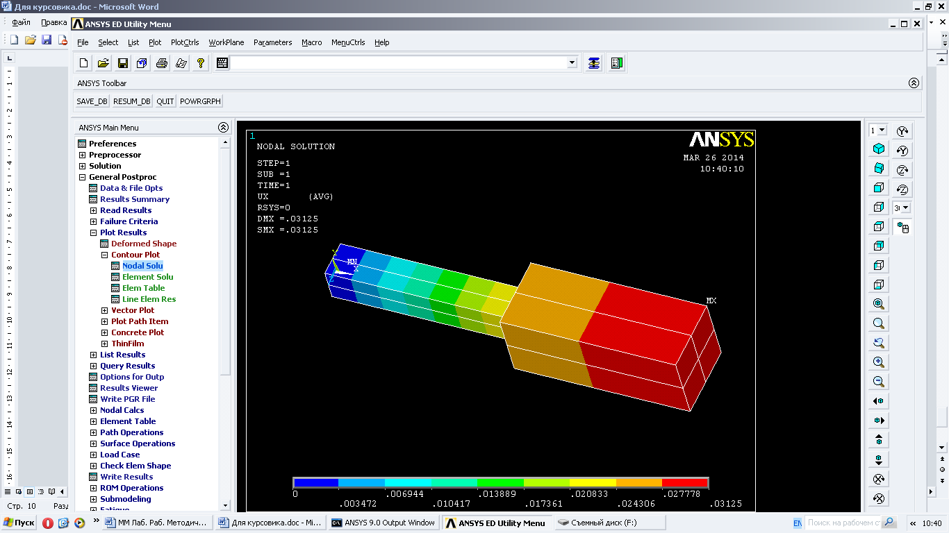Open the File menu in ANSYS

pos(83,42)
